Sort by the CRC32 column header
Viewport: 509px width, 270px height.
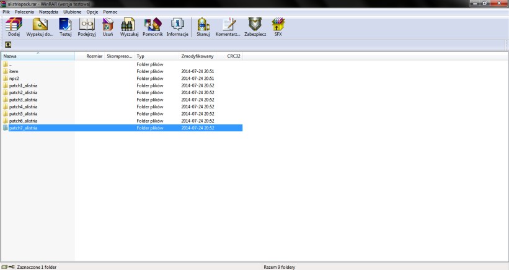tap(229, 56)
